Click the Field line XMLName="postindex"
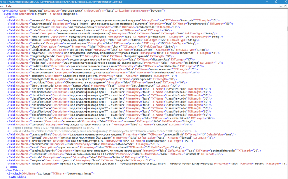Screen dimensions: 288x179 [x=103, y=43]
